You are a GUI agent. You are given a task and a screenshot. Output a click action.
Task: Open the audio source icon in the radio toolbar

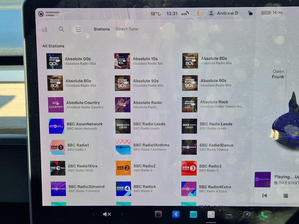[x=45, y=29]
